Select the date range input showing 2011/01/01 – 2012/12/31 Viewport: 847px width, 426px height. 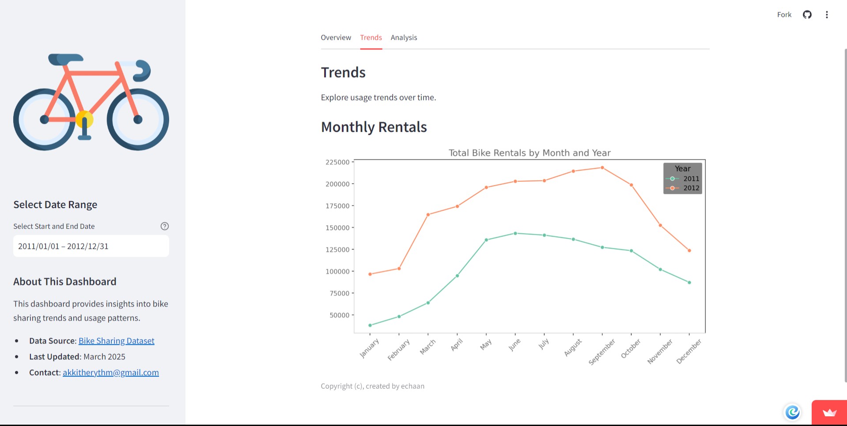tap(91, 246)
